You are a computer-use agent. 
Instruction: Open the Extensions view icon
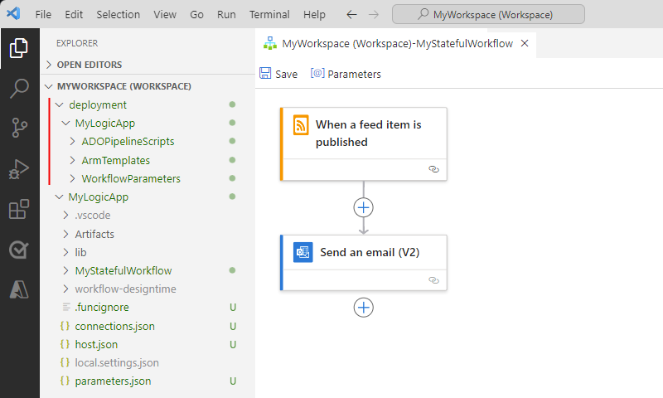(x=19, y=210)
